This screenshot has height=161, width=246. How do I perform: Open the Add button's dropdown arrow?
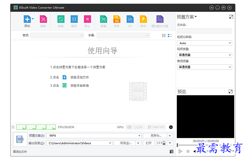point(33,19)
